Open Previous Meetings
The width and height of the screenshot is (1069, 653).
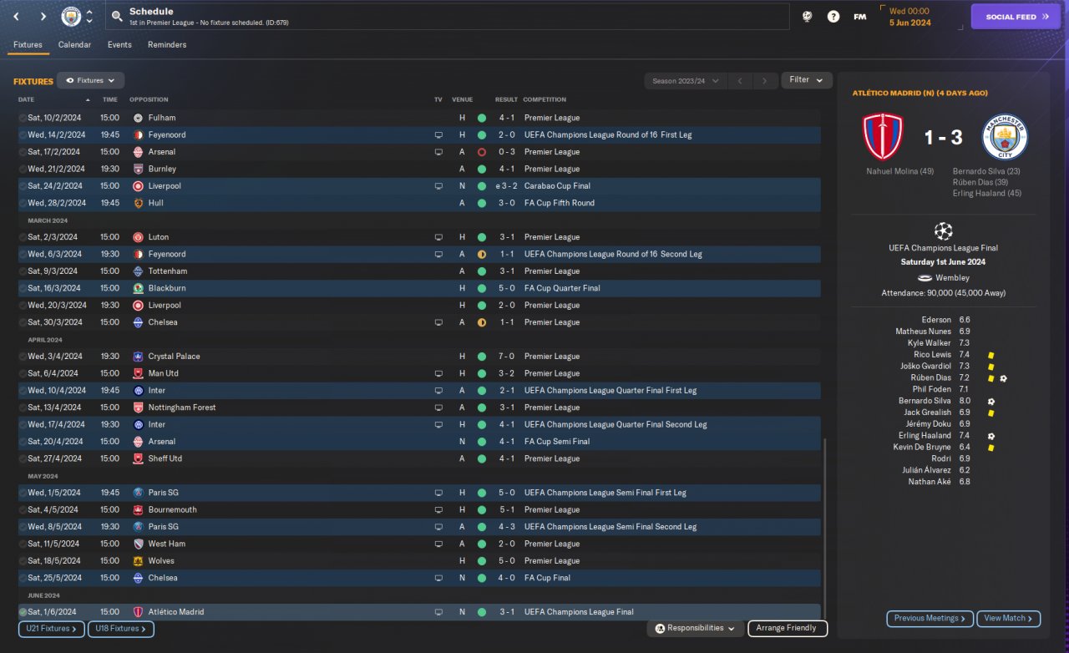click(930, 619)
